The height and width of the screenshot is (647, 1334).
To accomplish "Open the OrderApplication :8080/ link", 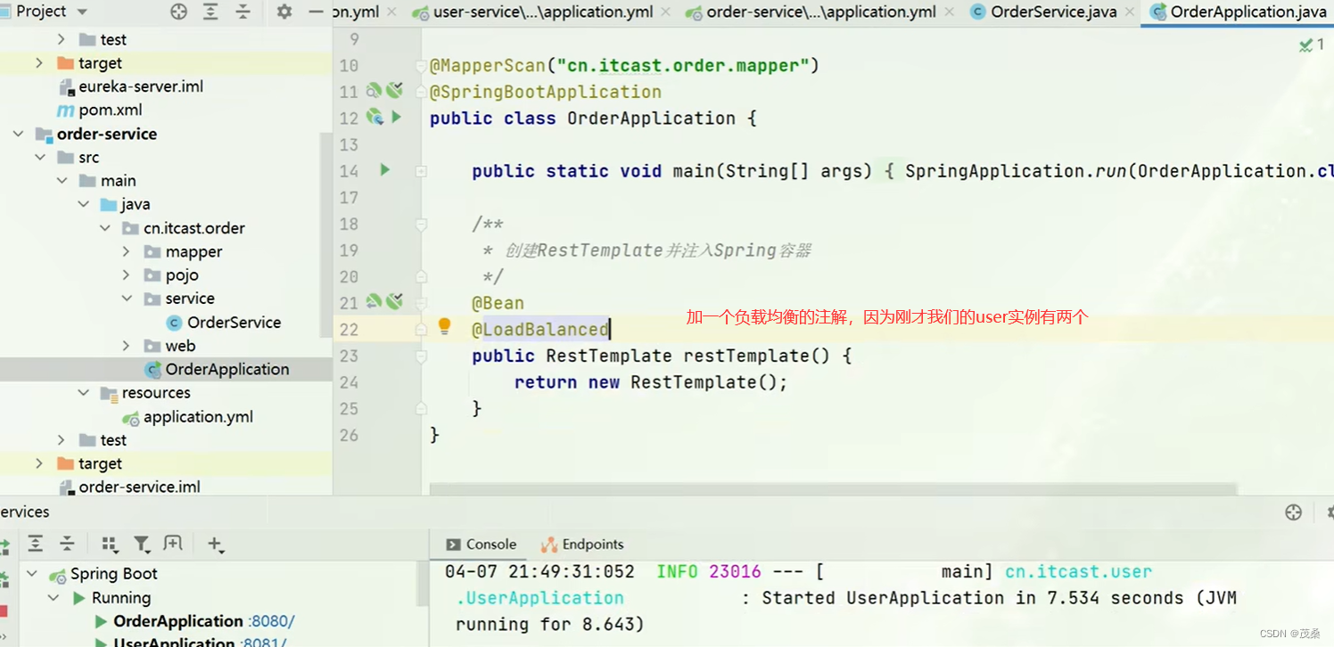I will point(273,621).
